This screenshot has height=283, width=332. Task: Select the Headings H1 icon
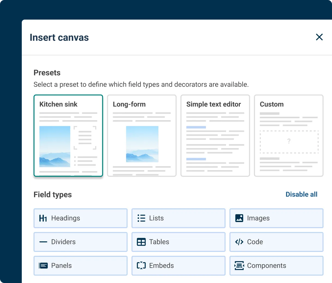click(x=43, y=218)
